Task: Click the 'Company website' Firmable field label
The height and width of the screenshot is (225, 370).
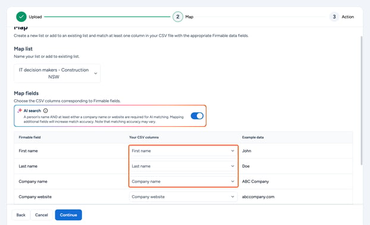Action: click(x=35, y=196)
